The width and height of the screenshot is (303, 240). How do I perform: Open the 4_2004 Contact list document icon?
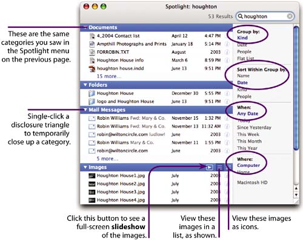click(92, 36)
